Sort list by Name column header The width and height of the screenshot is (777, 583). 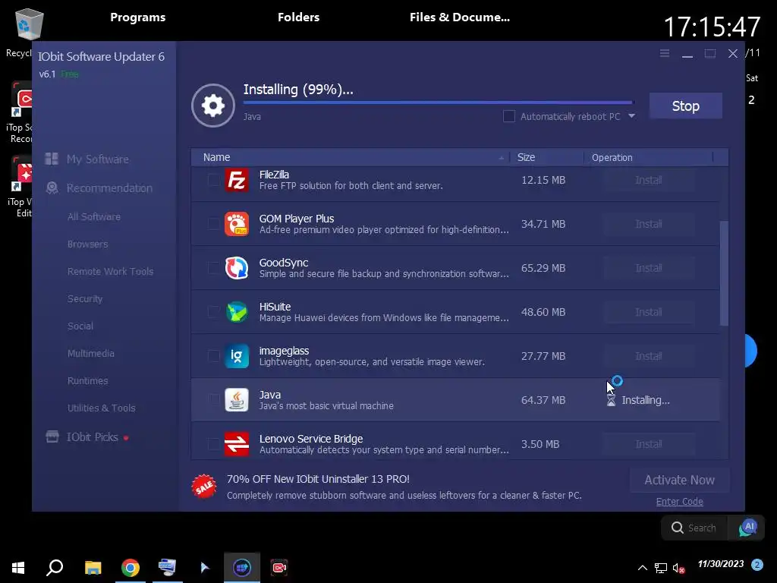(x=351, y=157)
